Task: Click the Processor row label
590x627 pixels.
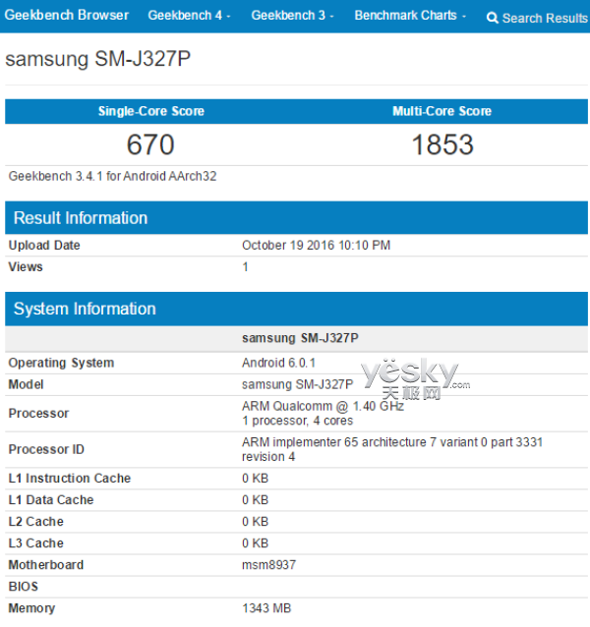Action: [38, 413]
